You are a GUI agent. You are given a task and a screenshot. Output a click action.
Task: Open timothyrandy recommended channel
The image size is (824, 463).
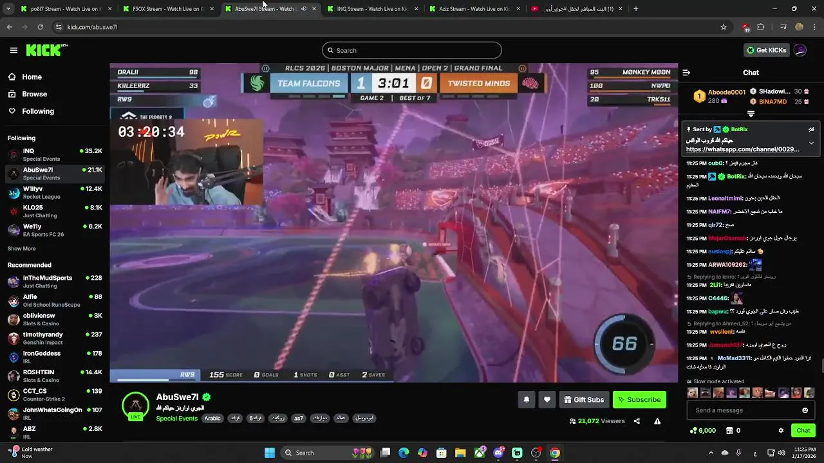point(55,338)
